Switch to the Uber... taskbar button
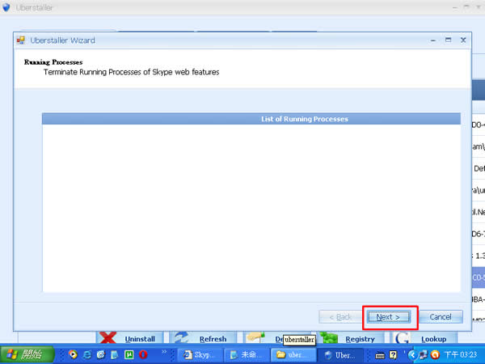Image resolution: width=485 pixels, height=364 pixels. pyautogui.click(x=340, y=355)
